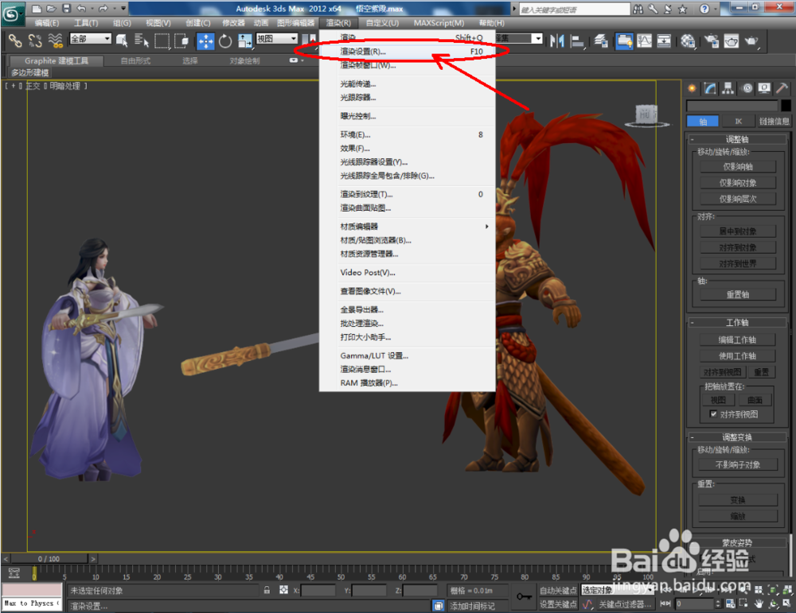Click the 居中到对象 button
Image resolution: width=796 pixels, height=613 pixels.
[x=738, y=231]
